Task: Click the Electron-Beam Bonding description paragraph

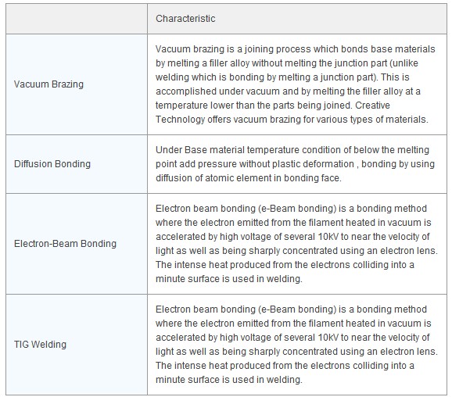Action: click(296, 244)
